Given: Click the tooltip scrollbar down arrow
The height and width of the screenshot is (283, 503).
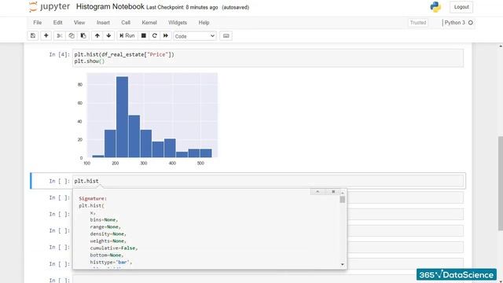Looking at the screenshot, I should (x=343, y=264).
